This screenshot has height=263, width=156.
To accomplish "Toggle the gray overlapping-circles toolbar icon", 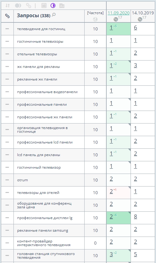I will (x=18, y=6).
